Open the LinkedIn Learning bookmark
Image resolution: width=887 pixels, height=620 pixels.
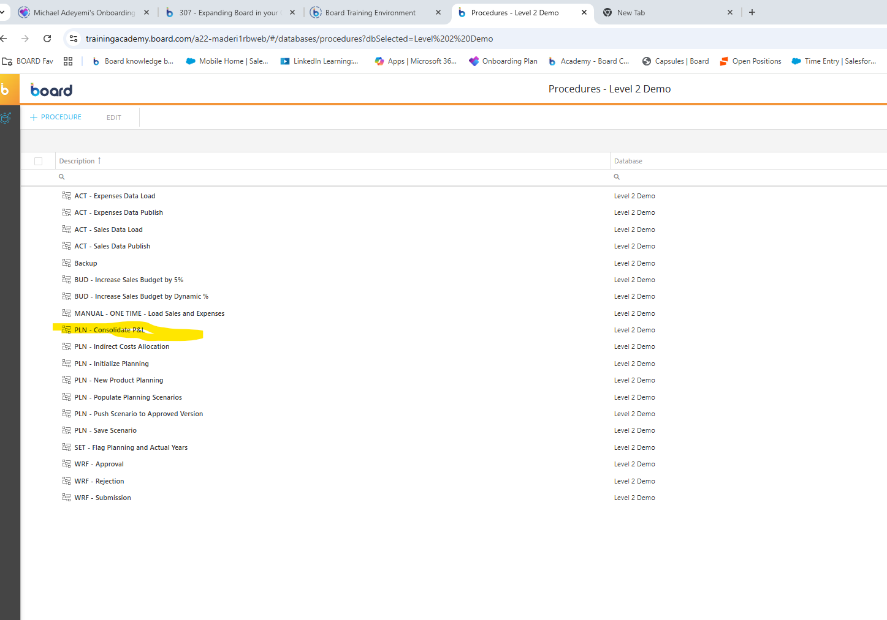(319, 61)
